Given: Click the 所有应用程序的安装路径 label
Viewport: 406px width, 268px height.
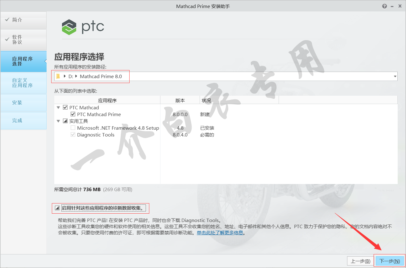Looking at the screenshot, I should (x=81, y=67).
